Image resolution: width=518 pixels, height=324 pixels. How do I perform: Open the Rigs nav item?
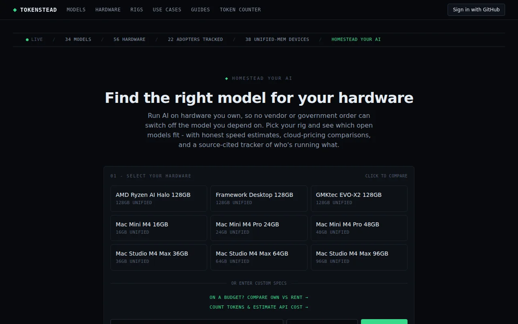[x=137, y=10]
